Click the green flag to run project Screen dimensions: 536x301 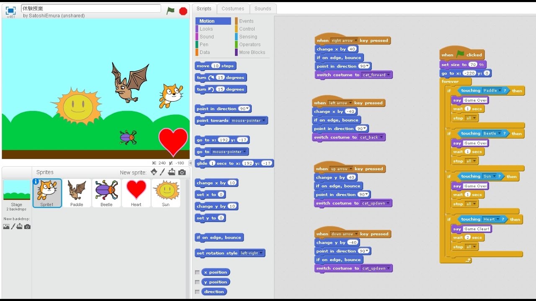pos(170,11)
